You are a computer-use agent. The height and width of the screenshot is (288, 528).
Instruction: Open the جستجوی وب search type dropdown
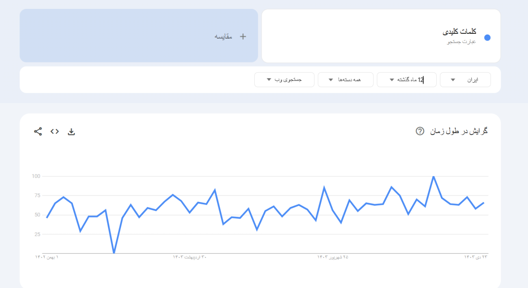[284, 80]
